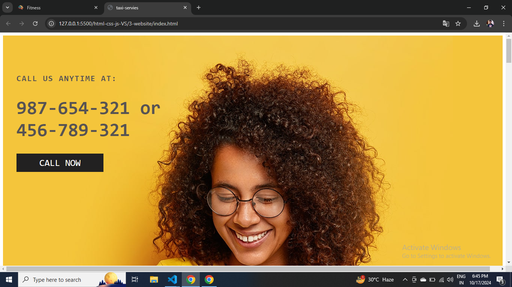Go back using the browser back arrow
Screen dimensions: 512x287
tap(8, 24)
